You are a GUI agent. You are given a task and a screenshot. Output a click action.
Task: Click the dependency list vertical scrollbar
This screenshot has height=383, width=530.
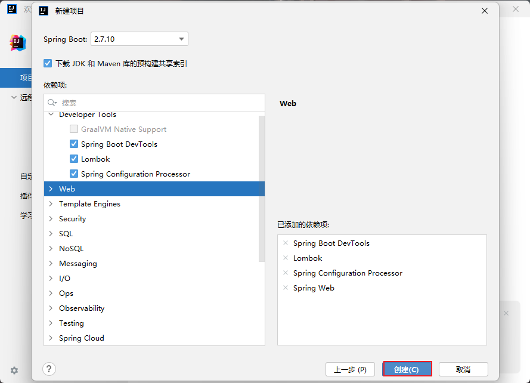262,189
